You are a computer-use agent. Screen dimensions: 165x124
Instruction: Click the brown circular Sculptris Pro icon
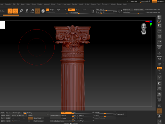[x=37, y=11]
